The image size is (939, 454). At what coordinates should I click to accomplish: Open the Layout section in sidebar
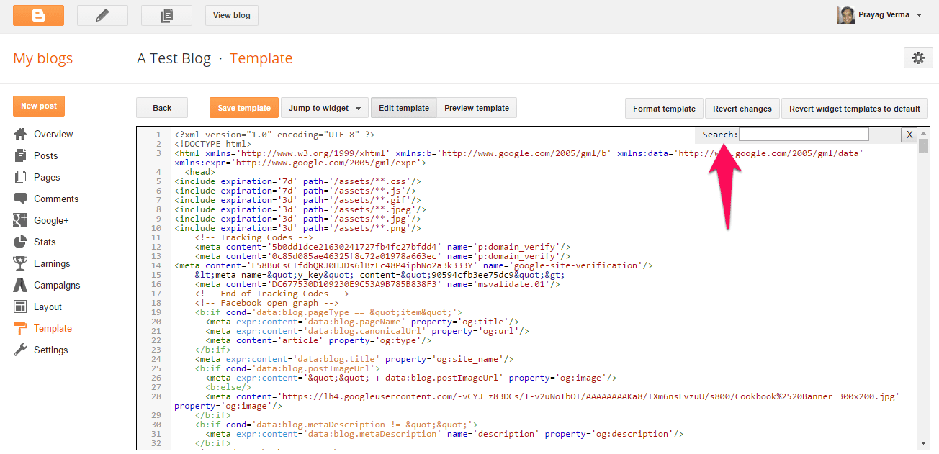coord(48,307)
